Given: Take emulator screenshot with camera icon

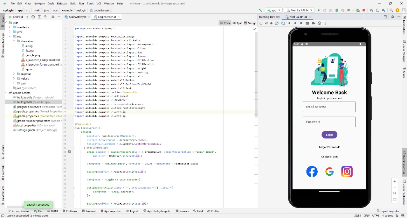Looking at the screenshot, I should pos(307,23).
